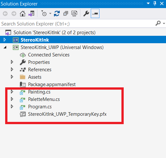Click the linked file icon for PaletteMenu.cs
This screenshot has height=158, width=166.
coord(23,100)
